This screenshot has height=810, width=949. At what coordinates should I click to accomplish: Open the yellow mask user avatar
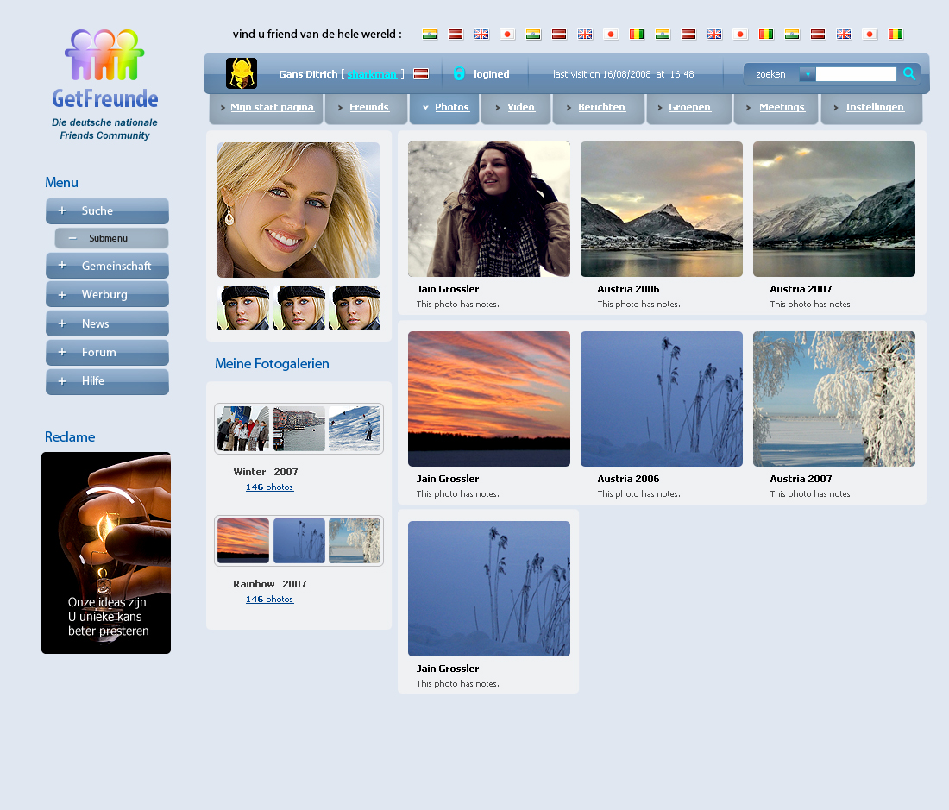pyautogui.click(x=242, y=74)
